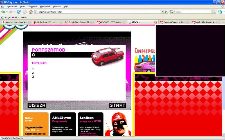
Task: Open the Nézet menu
Action: coord(22,6)
